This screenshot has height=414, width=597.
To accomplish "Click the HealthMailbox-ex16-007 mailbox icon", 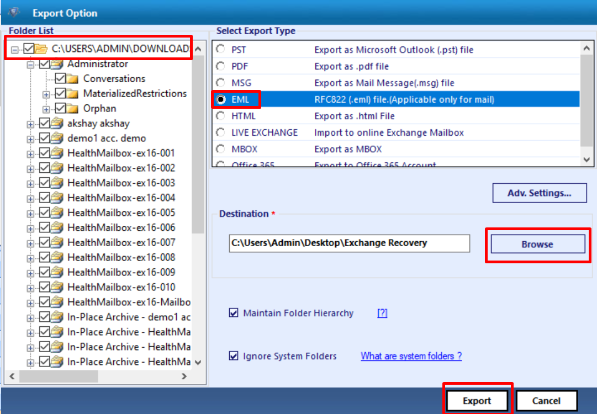I will coord(57,242).
